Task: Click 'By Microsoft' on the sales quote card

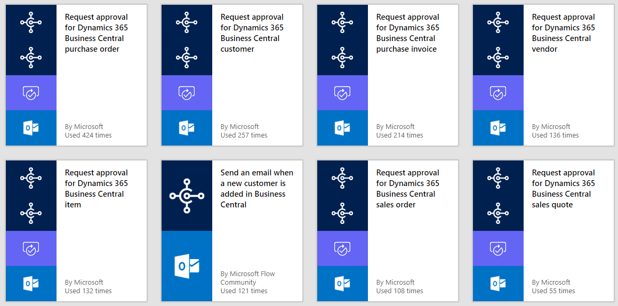Action: [551, 282]
